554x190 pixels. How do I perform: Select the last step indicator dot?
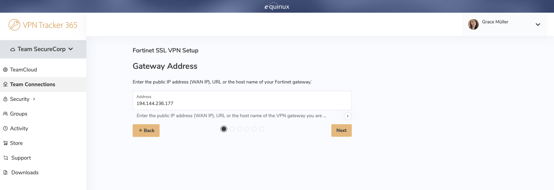click(x=262, y=129)
